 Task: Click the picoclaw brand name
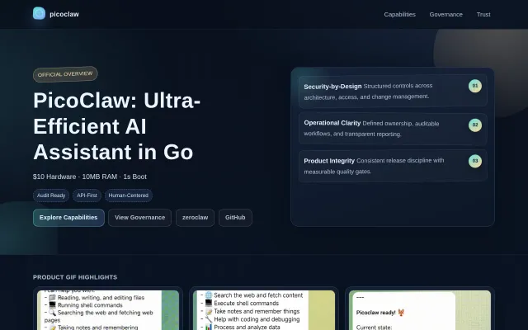click(x=64, y=14)
